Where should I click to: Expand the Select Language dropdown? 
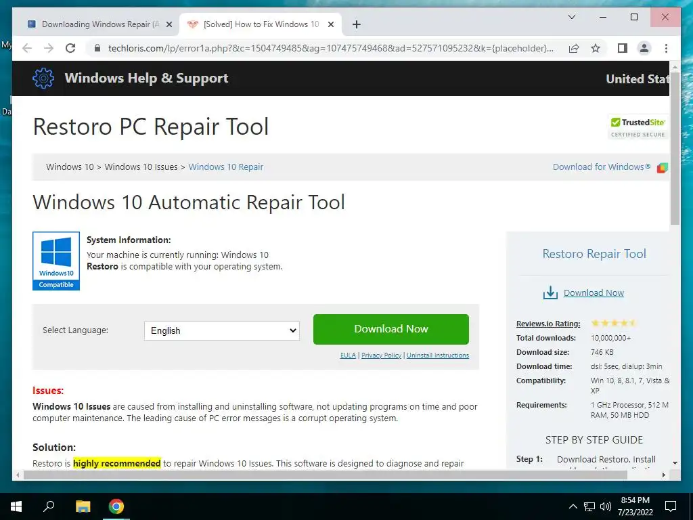point(222,330)
